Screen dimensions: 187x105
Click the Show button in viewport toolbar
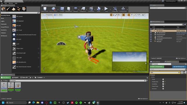pyautogui.click(x=60, y=15)
